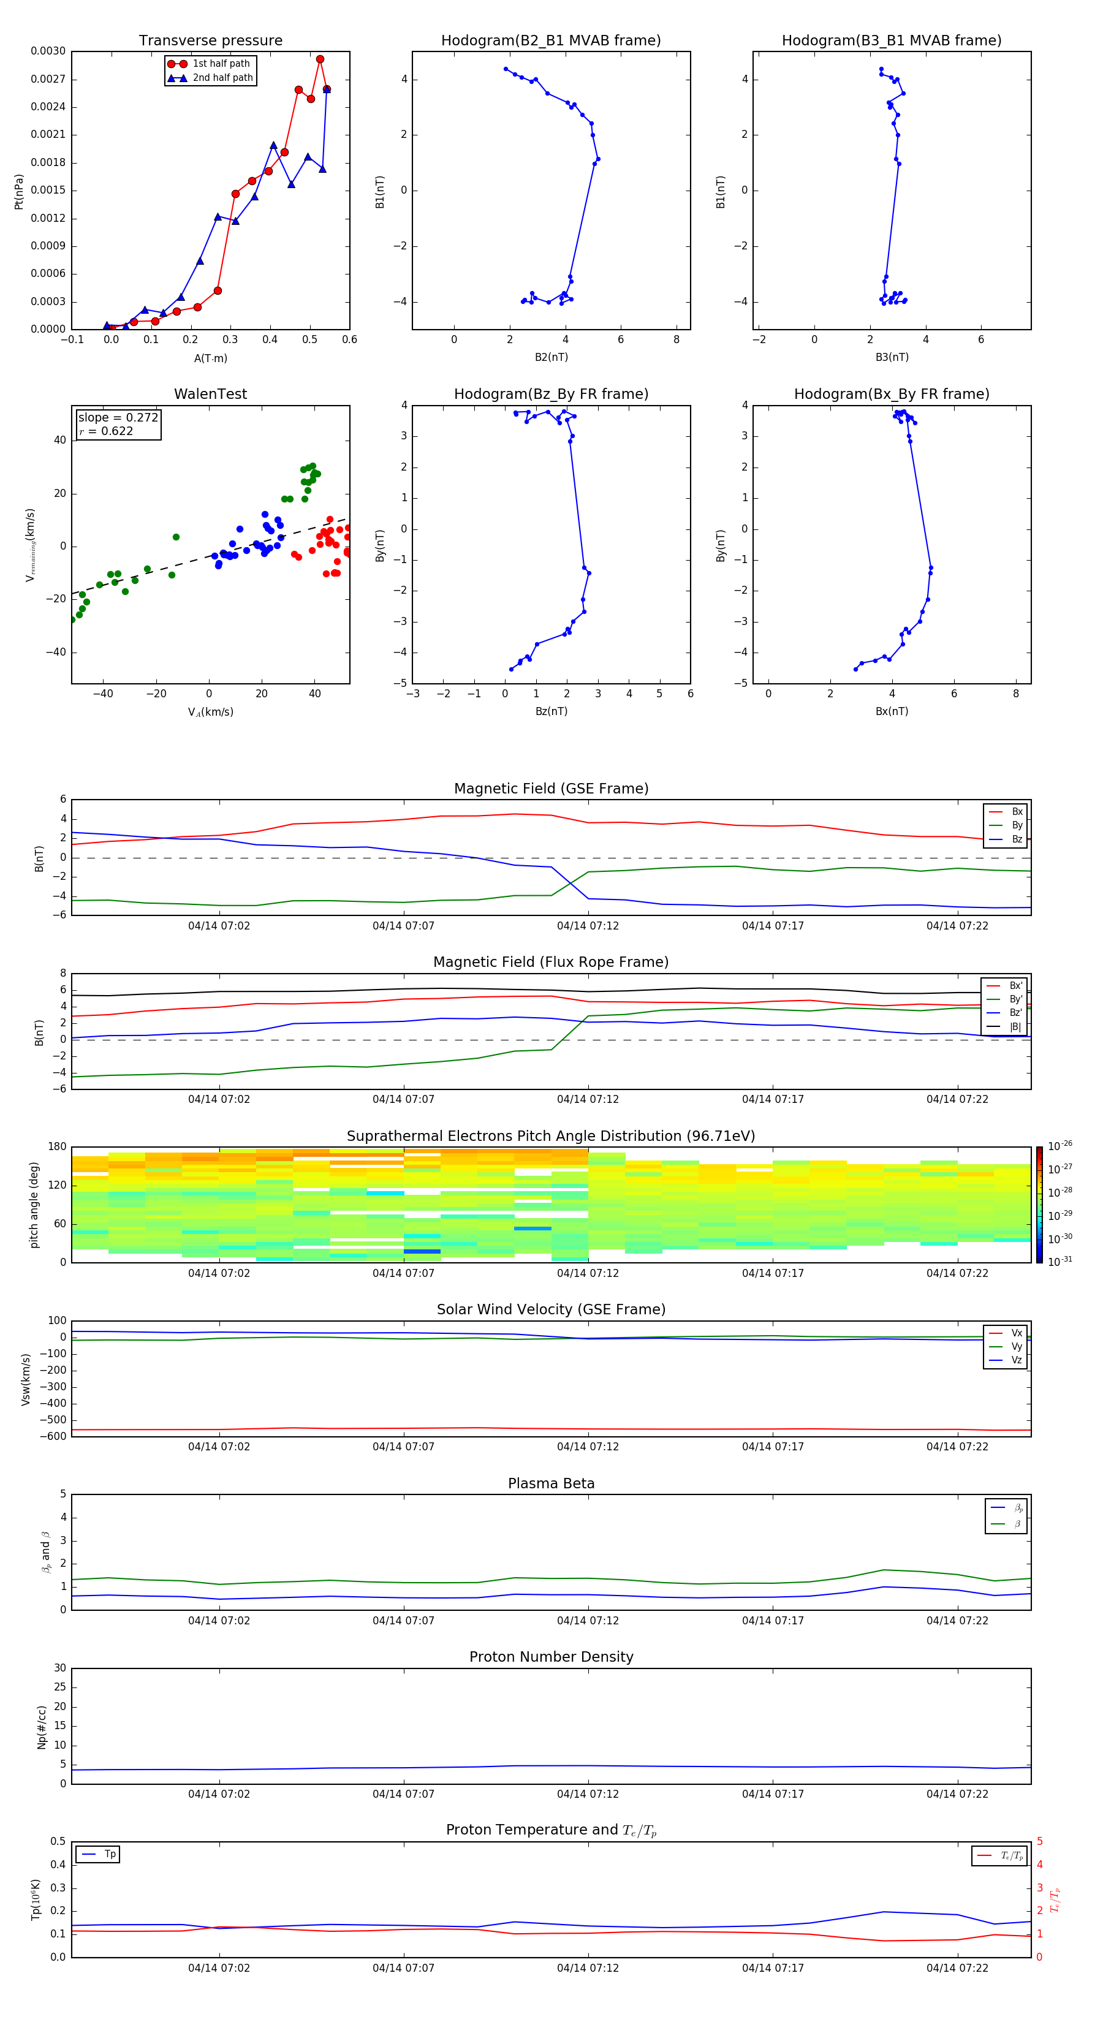The height and width of the screenshot is (2022, 1103).
Task: Click 'Magnetic Field (GSE Frame)' title
Action: tap(551, 789)
